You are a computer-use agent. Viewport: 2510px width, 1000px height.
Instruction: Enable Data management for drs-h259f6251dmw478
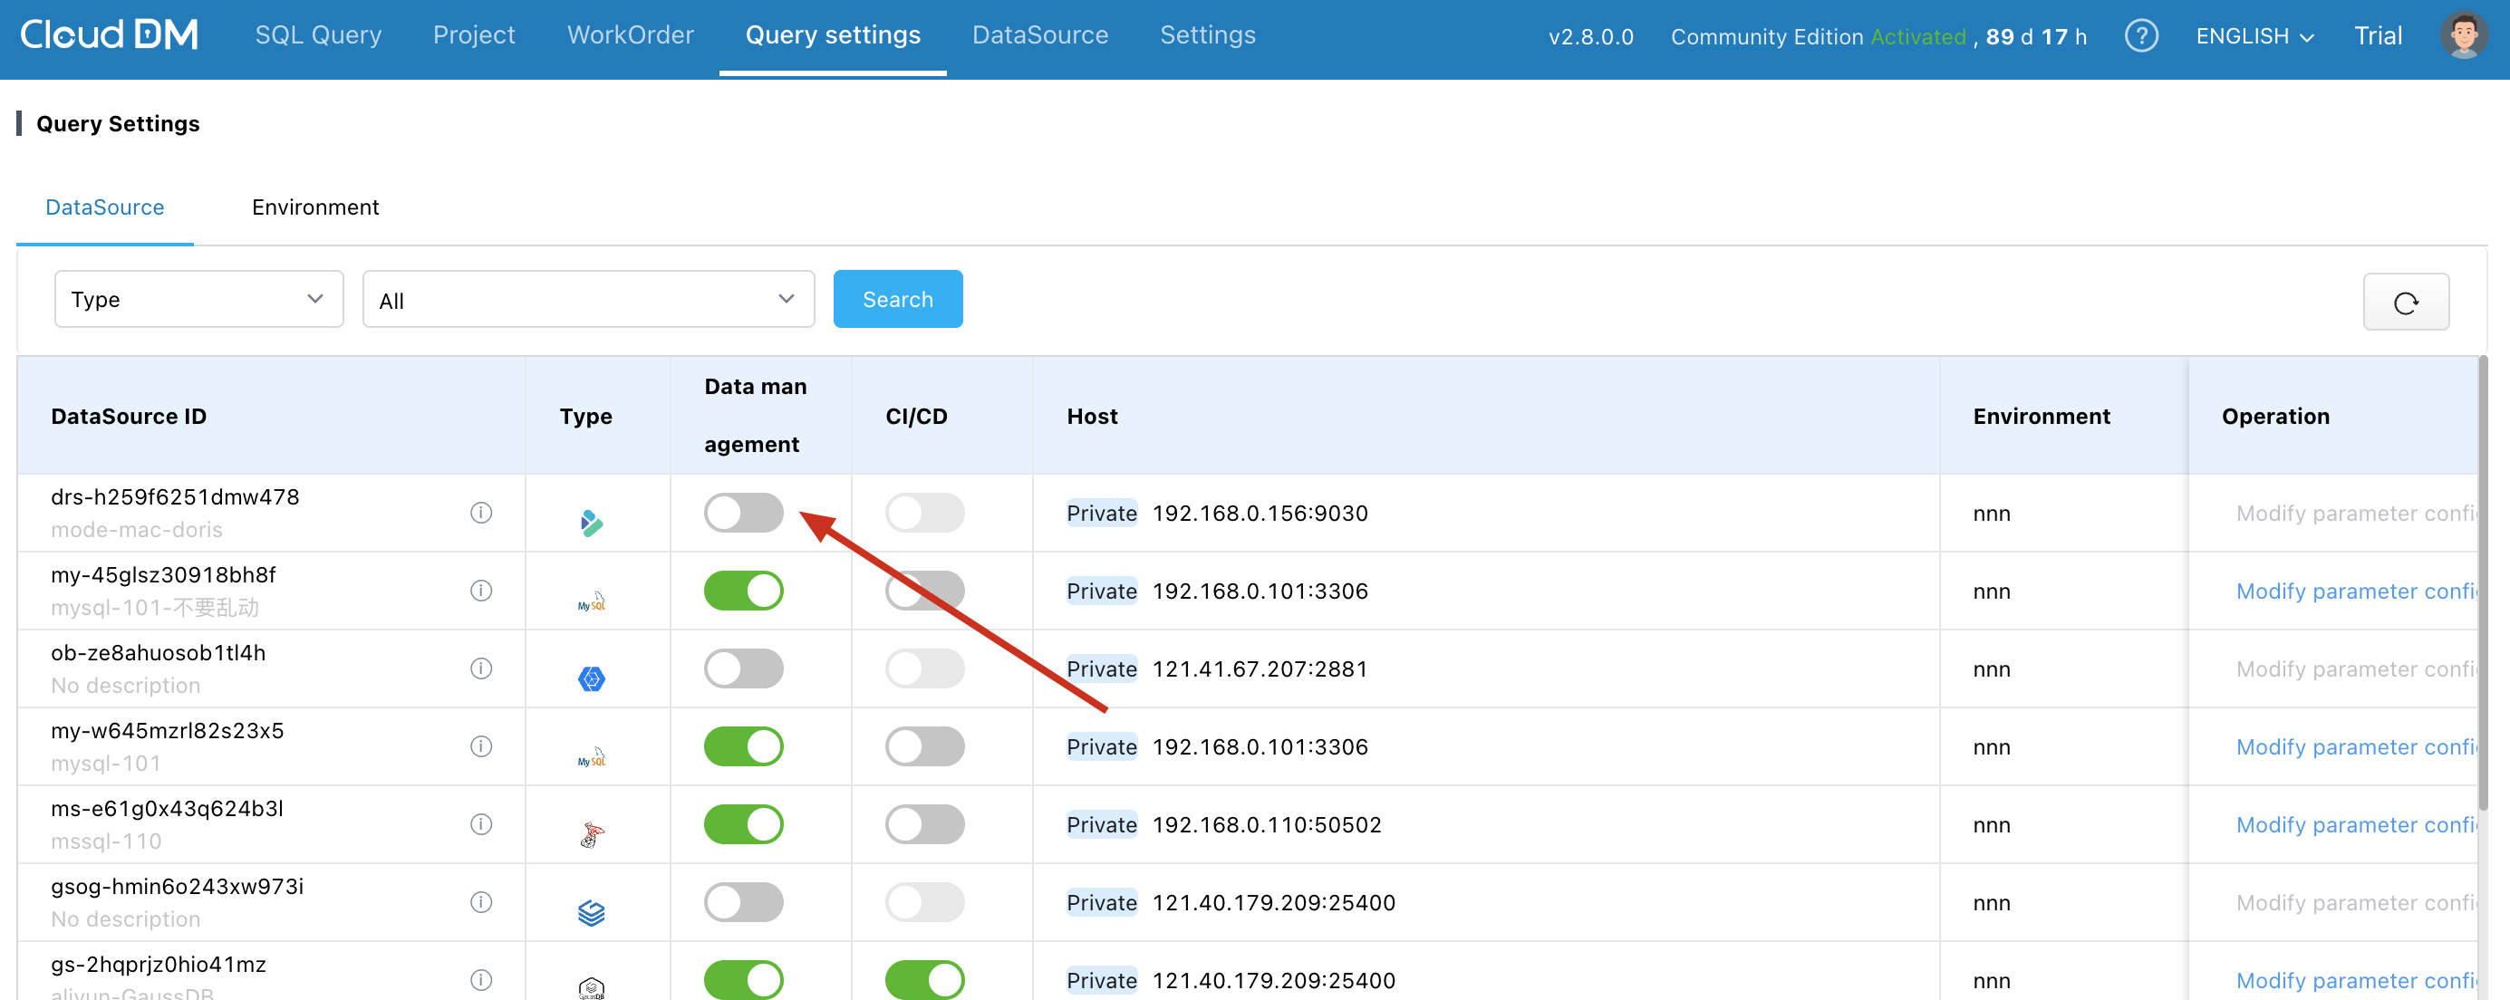(x=743, y=512)
